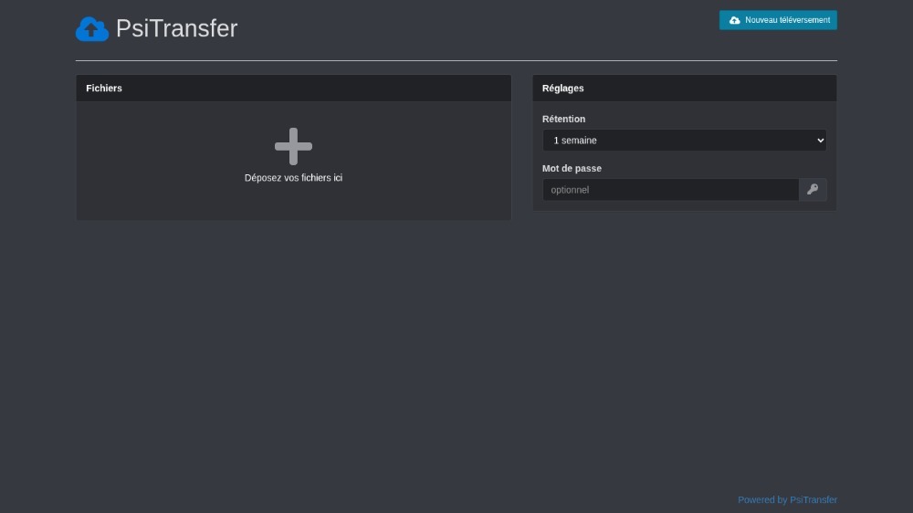Click the Fichiers panel header
The height and width of the screenshot is (513, 913).
tap(293, 89)
